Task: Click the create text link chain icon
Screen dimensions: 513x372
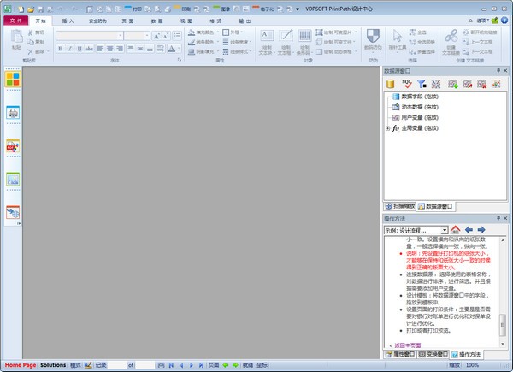Action: coord(451,36)
